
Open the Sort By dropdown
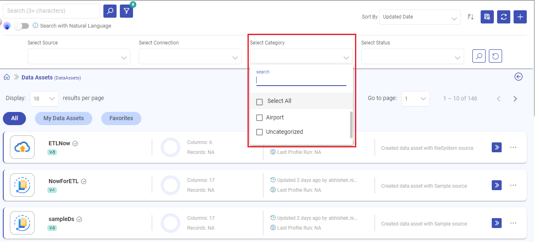420,17
